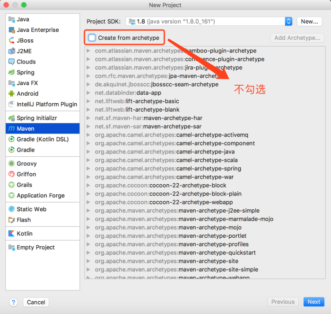Select maven-archetype-portlet row text
This screenshot has height=314, width=331.
pos(171,236)
